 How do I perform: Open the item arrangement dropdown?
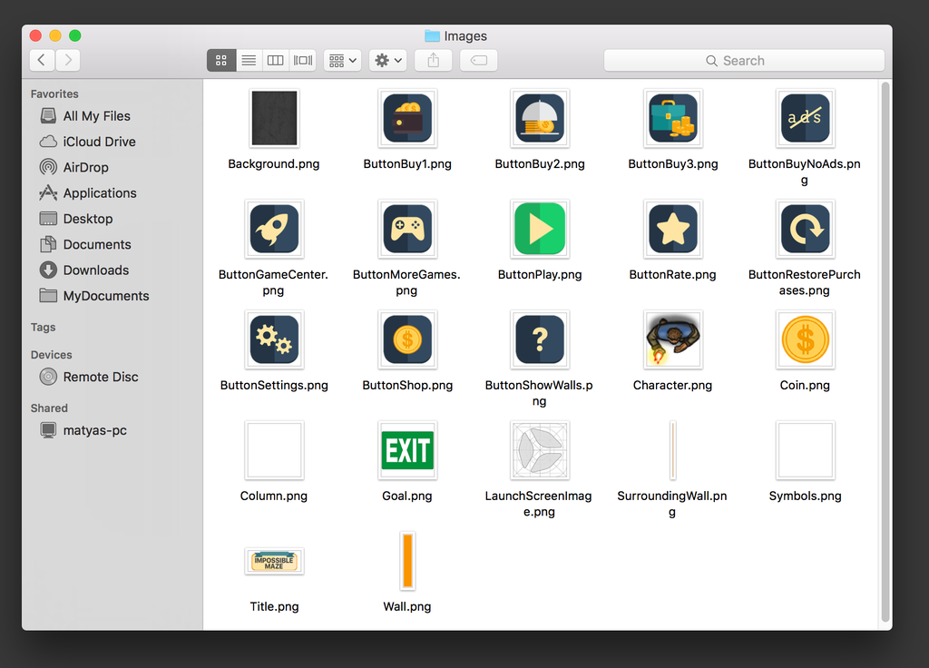point(342,61)
